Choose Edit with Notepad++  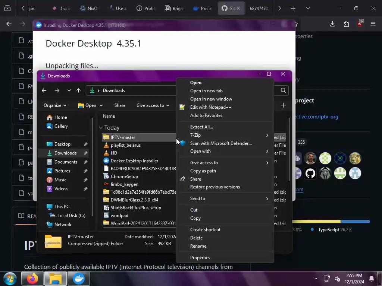coord(225,107)
